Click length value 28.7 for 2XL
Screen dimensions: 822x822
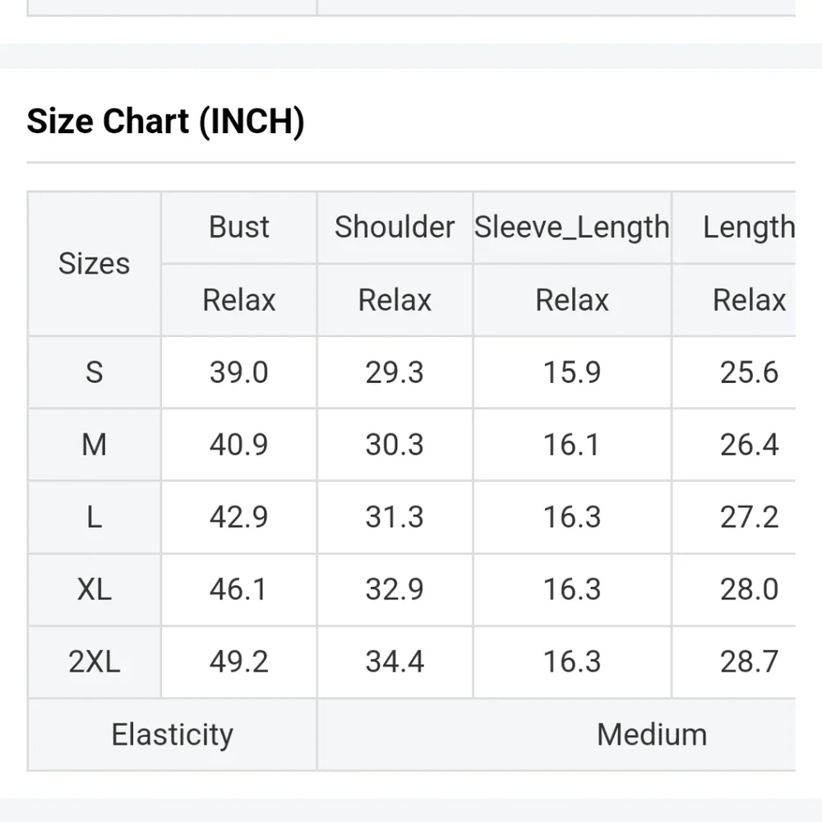pyautogui.click(x=749, y=662)
